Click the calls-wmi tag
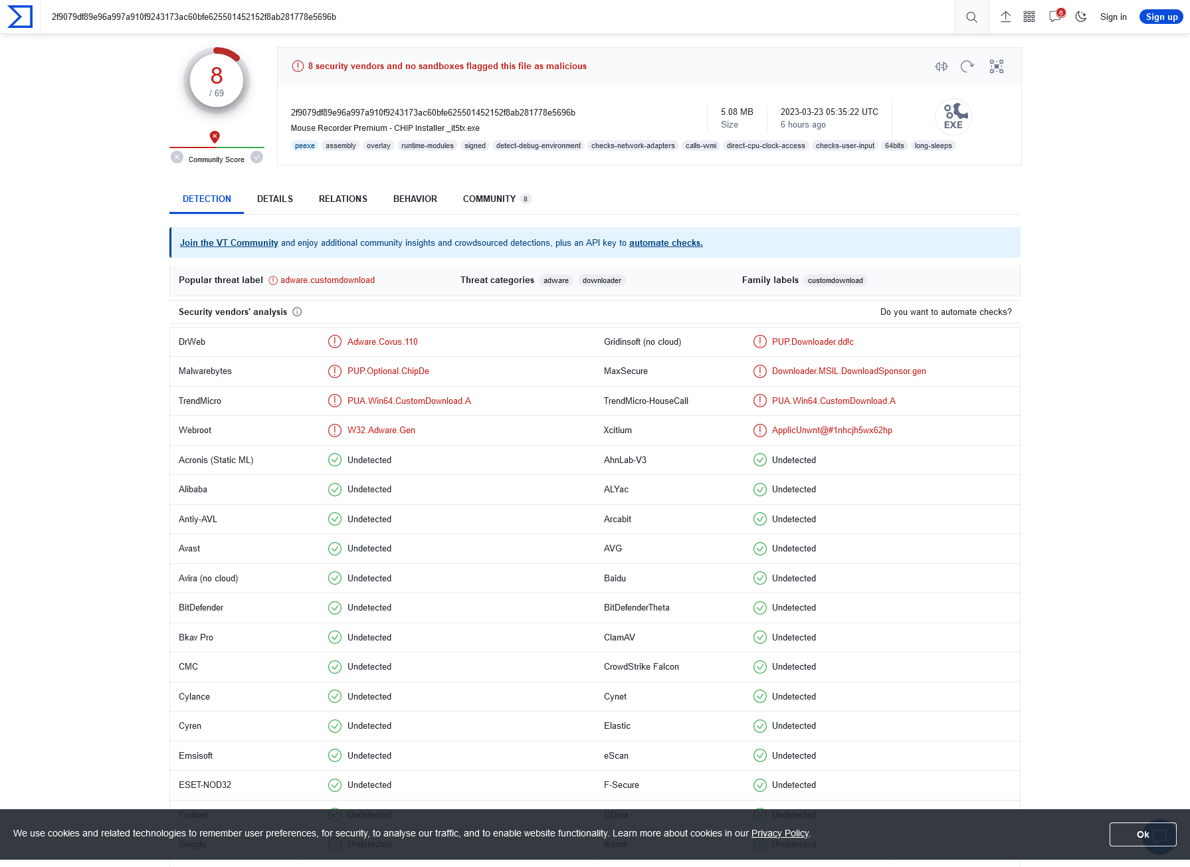 click(701, 146)
